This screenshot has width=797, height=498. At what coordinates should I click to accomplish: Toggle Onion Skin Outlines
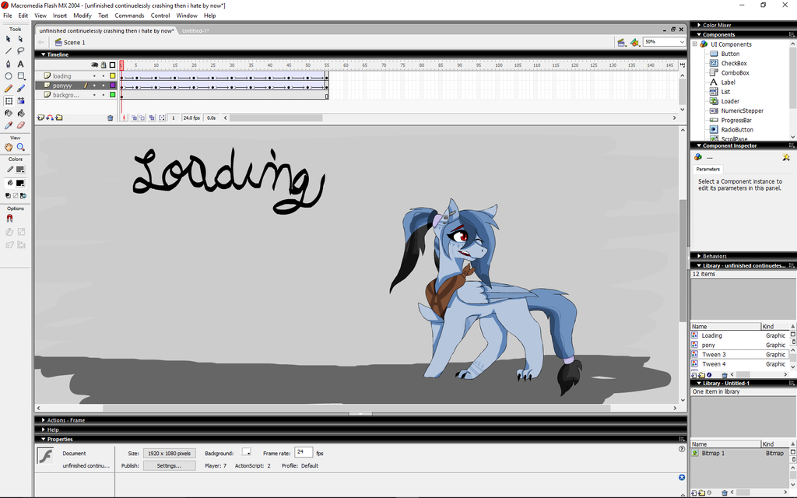142,118
